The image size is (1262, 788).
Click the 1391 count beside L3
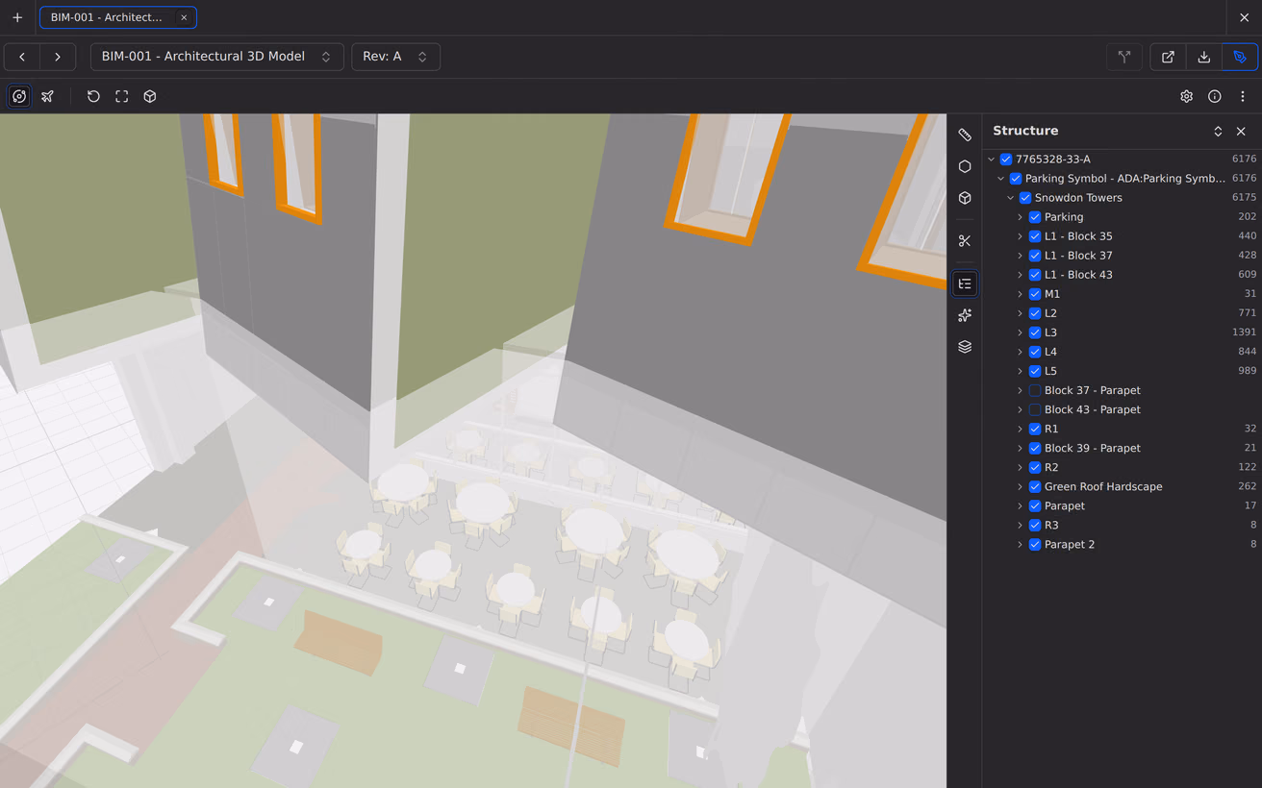click(x=1244, y=332)
